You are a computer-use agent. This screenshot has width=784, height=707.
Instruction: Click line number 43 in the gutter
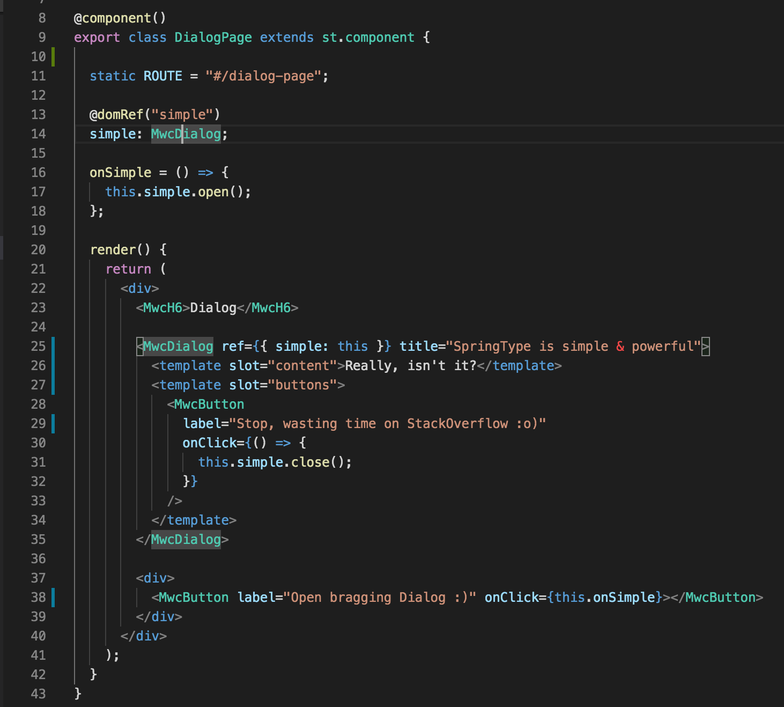click(39, 694)
